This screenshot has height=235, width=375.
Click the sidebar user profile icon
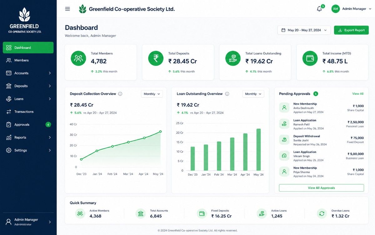pyautogui.click(x=9, y=222)
